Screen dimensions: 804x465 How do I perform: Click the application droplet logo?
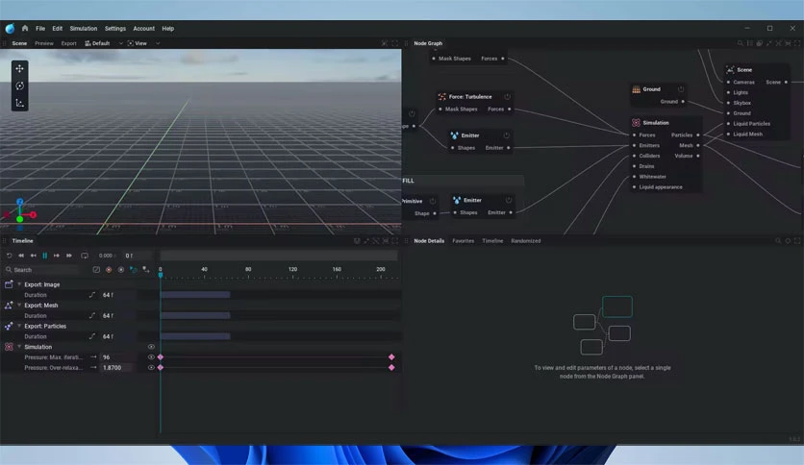10,28
